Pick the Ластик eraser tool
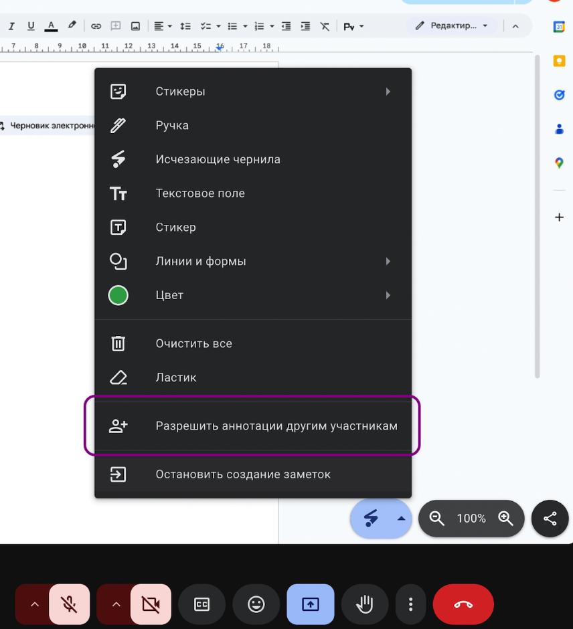Image resolution: width=573 pixels, height=629 pixels. 176,377
